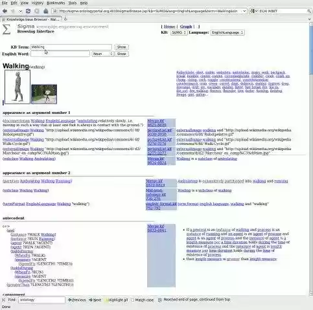The width and height of the screenshot is (313, 310).
Task: Click 'appearance as argument number 1' heading
Action: coord(36,113)
